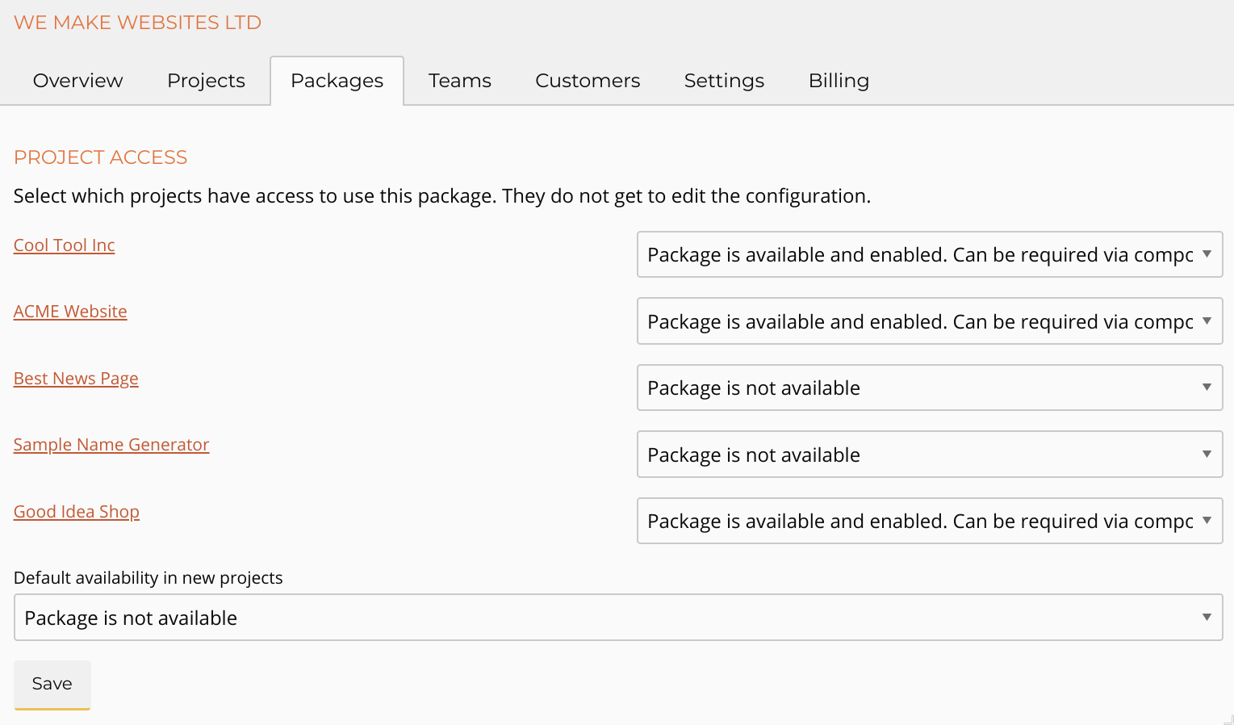Screen dimensions: 1234x725
Task: Open the Customers tab
Action: pyautogui.click(x=588, y=81)
